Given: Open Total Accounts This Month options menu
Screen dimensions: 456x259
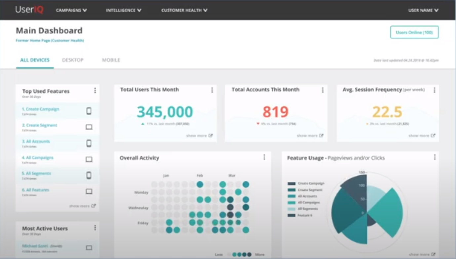Looking at the screenshot, I should pyautogui.click(x=323, y=90).
